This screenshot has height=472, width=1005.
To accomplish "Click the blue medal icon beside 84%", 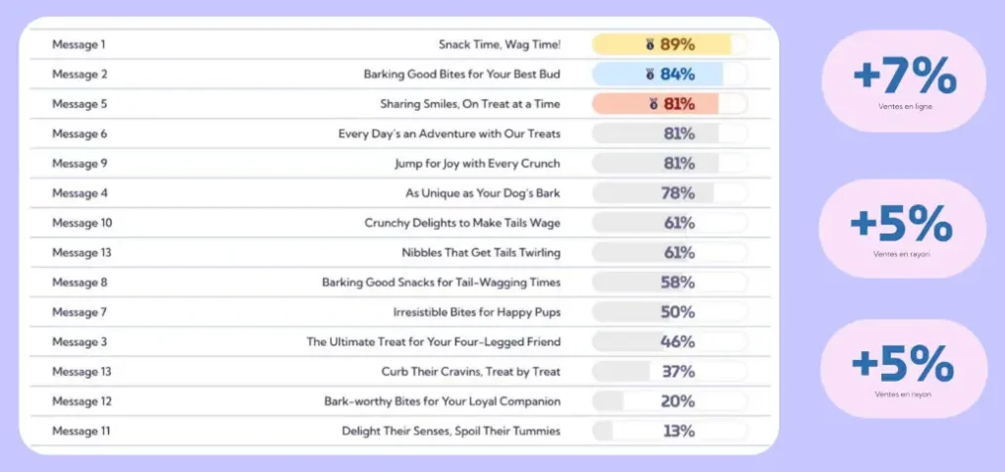I will [650, 74].
